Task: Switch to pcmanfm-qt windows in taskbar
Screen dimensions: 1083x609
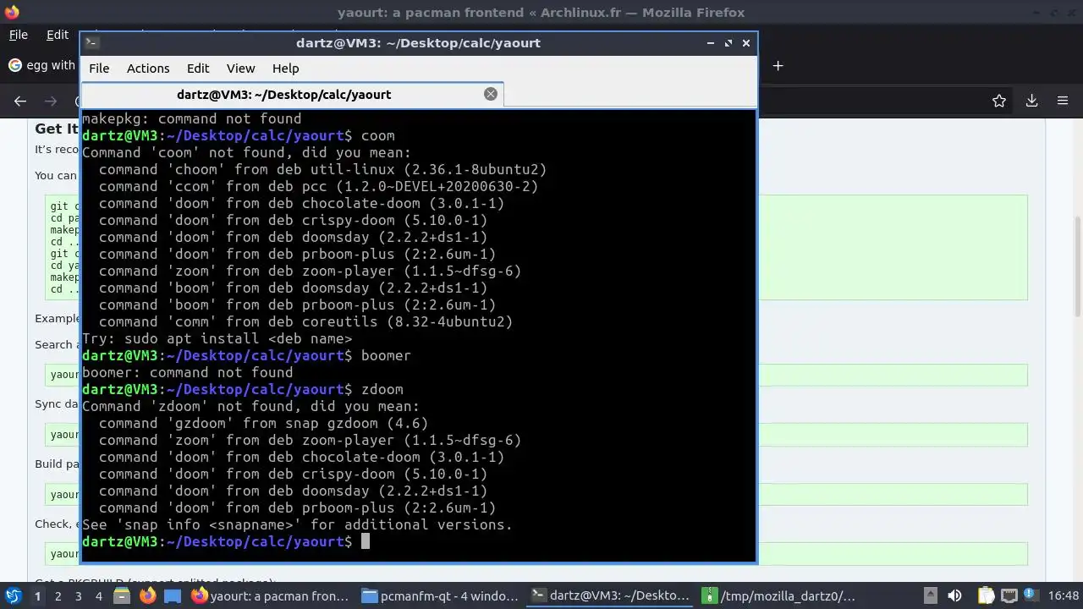Action: [x=440, y=595]
